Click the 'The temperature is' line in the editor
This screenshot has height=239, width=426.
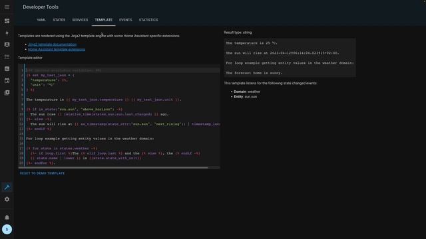104,100
